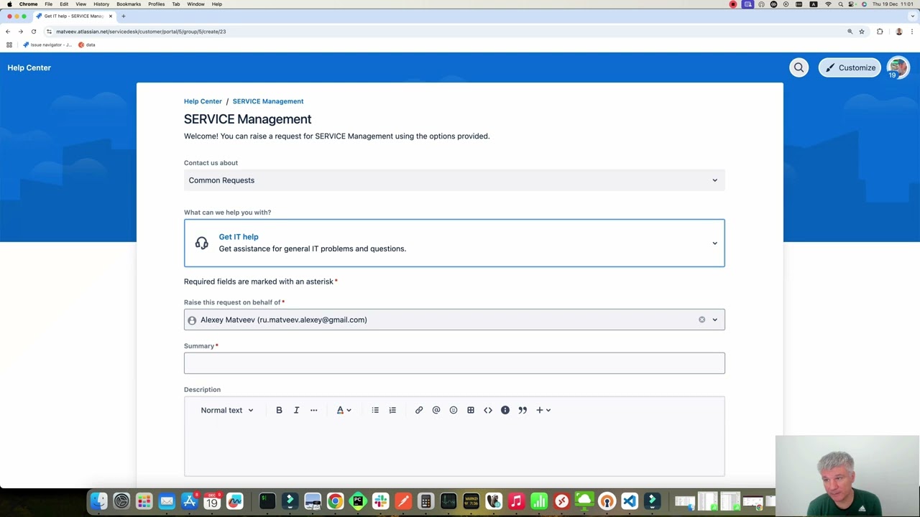The width and height of the screenshot is (920, 517).
Task: Open PyCharm from the dock
Action: [358, 501]
